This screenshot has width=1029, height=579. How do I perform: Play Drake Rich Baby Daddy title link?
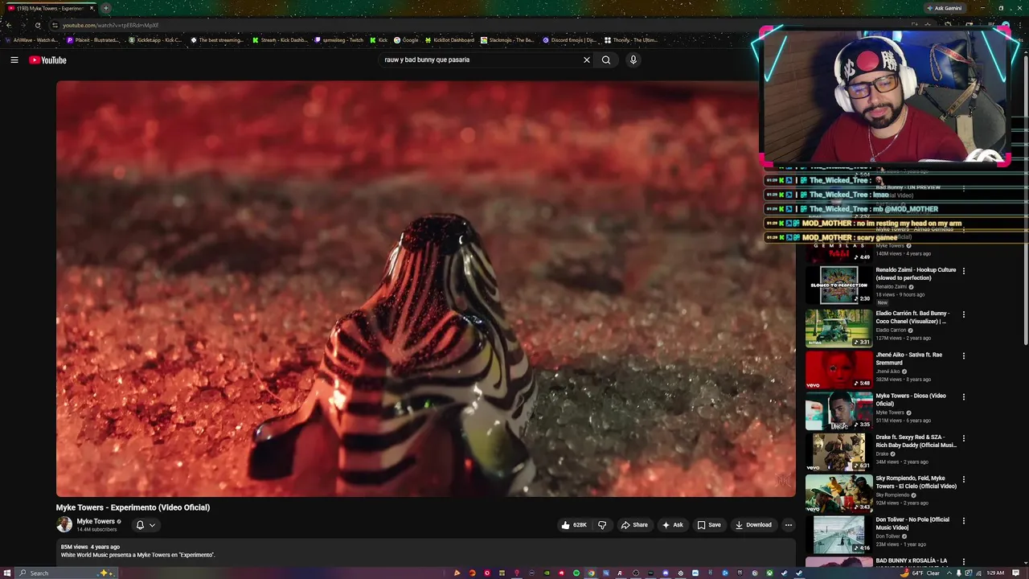(916, 441)
